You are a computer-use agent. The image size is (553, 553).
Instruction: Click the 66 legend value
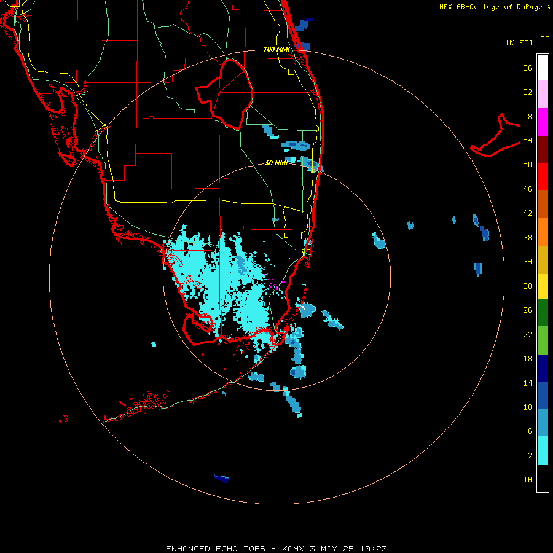[x=528, y=68]
